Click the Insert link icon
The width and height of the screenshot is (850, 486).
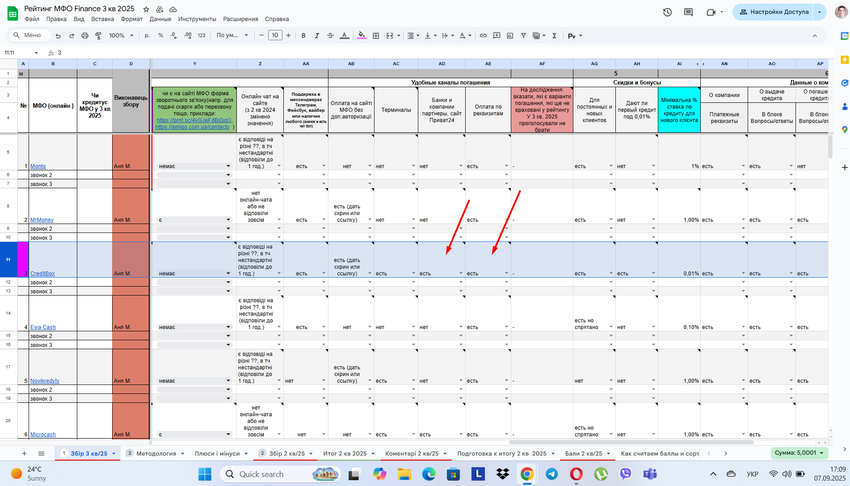(x=483, y=36)
